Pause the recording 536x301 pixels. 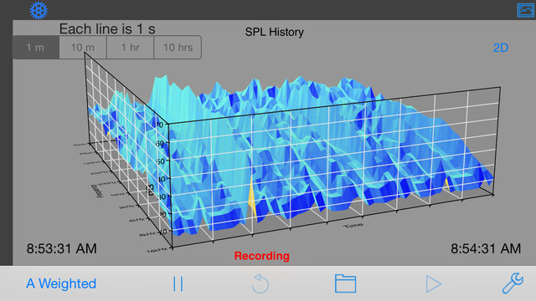[x=178, y=283]
